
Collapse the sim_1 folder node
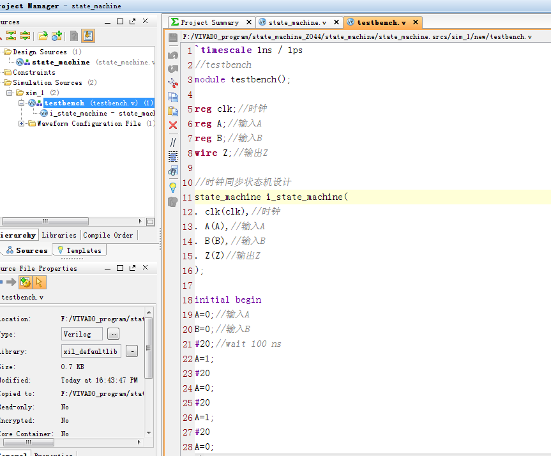coord(10,93)
